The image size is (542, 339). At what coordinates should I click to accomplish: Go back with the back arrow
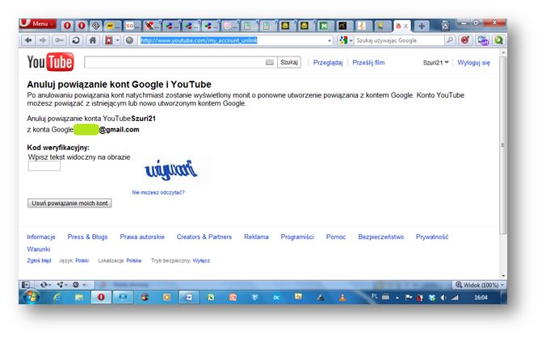point(28,40)
